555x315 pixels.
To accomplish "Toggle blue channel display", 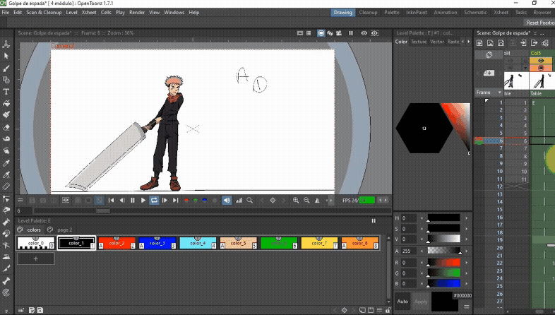I will click(205, 201).
